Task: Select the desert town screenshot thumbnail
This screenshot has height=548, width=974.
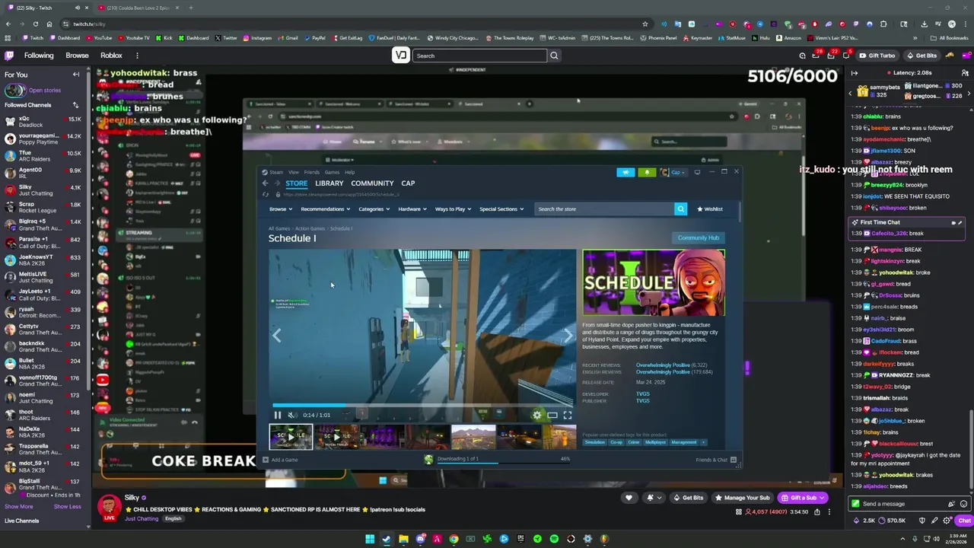Action: coord(473,437)
